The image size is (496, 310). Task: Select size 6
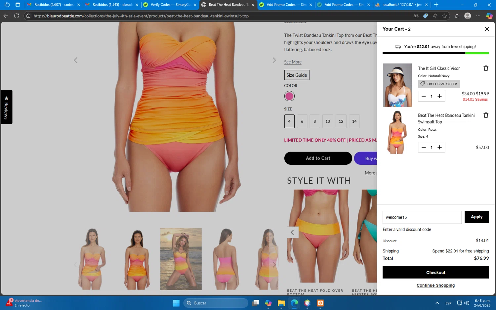coord(302,121)
